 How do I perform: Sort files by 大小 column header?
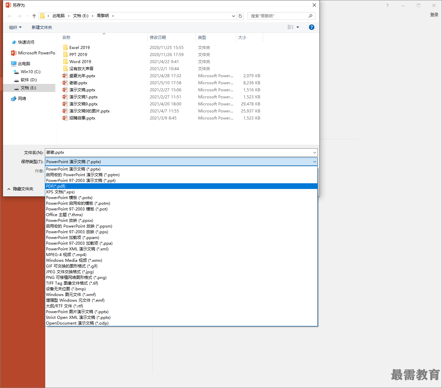(x=242, y=37)
